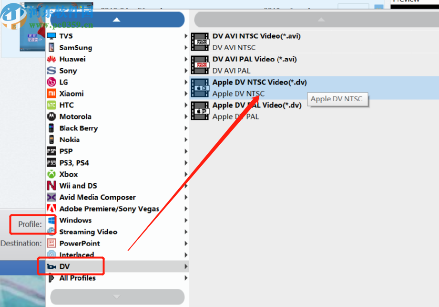The width and height of the screenshot is (439, 307).
Task: Click the Adobe Premiere/Sony Vegas icon
Action: click(51, 209)
